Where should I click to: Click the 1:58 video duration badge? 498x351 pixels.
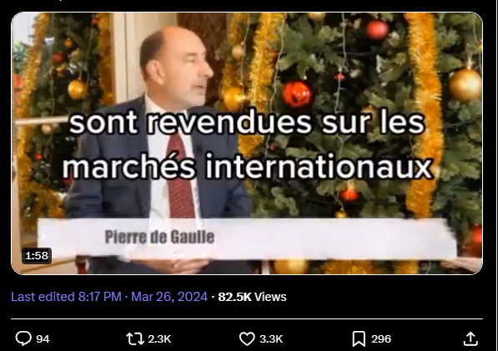pyautogui.click(x=37, y=256)
